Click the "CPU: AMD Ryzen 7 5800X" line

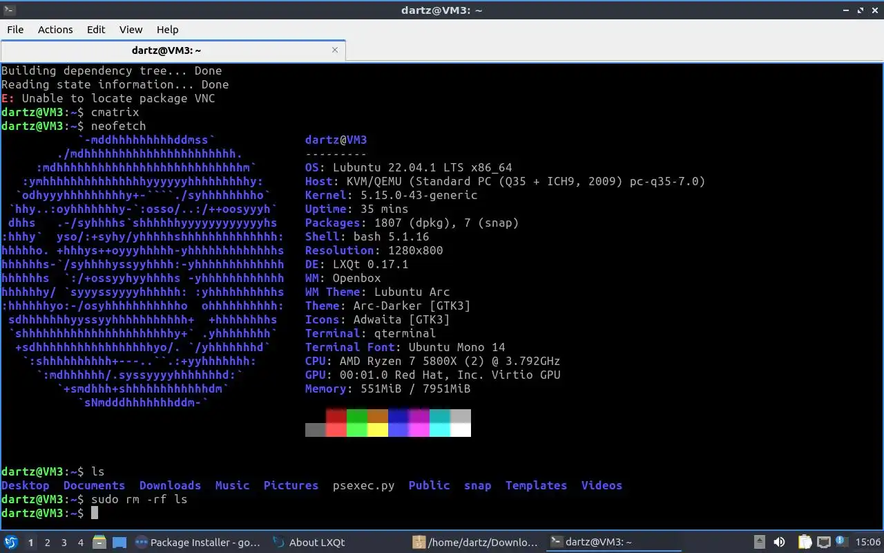click(433, 361)
